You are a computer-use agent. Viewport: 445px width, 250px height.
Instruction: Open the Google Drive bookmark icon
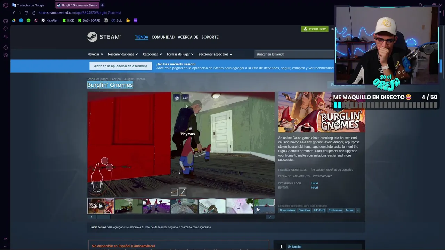[14, 20]
